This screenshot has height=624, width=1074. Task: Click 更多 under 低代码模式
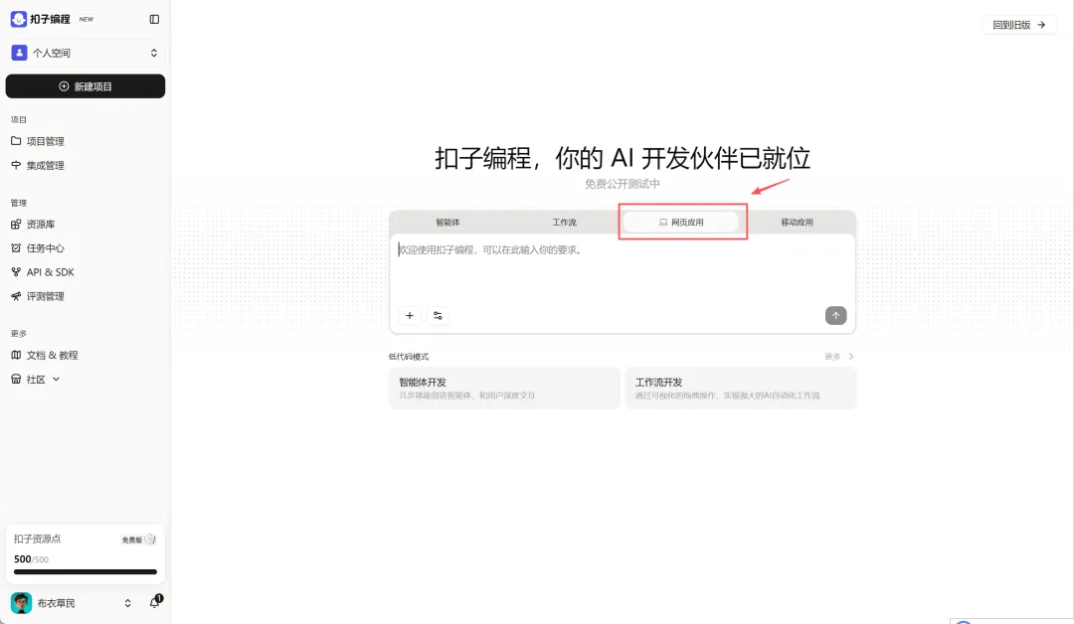(839, 357)
